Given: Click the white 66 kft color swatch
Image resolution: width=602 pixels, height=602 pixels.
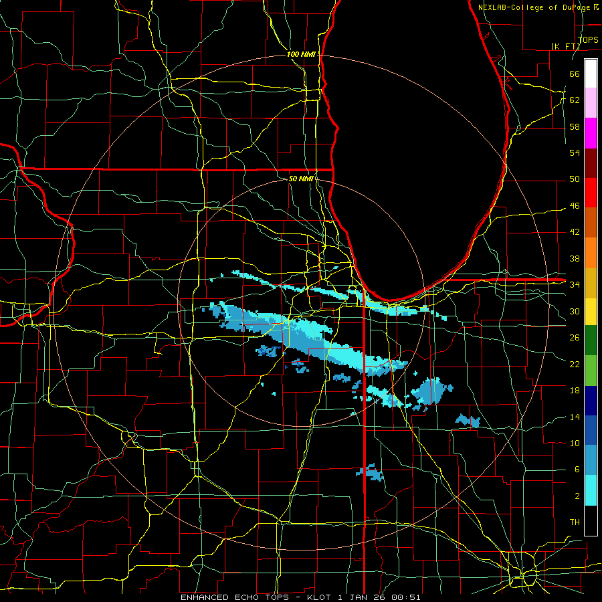Looking at the screenshot, I should (x=591, y=74).
